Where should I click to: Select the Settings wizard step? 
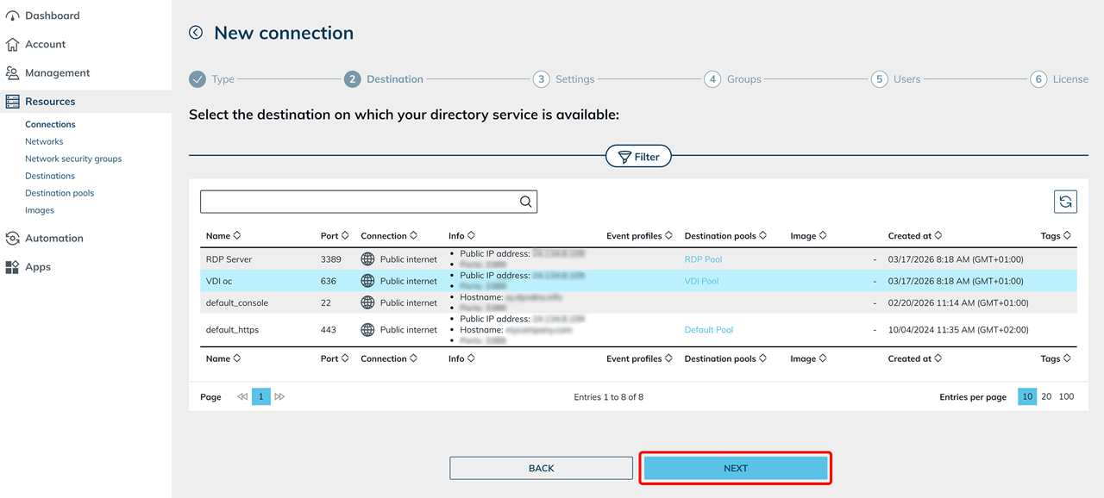click(x=564, y=79)
